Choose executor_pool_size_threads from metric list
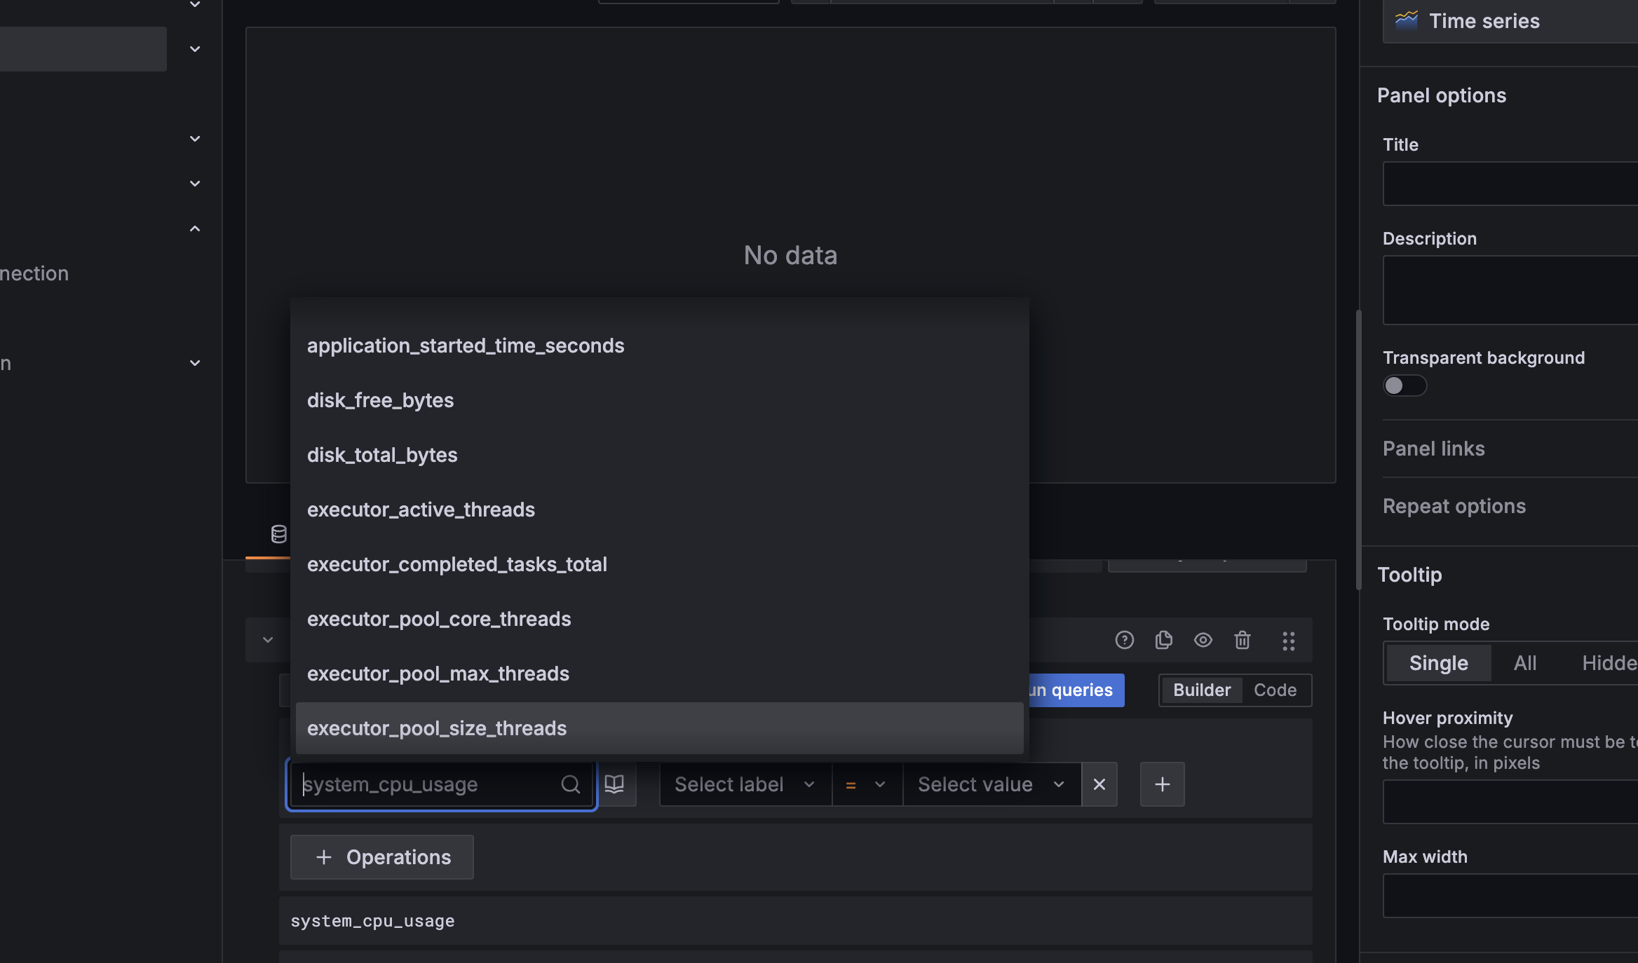 pos(437,728)
